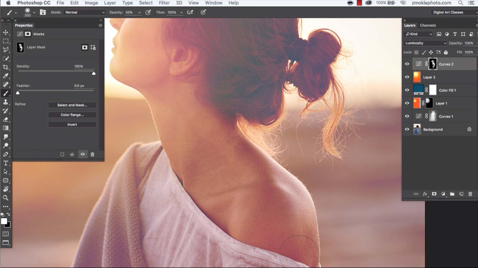Open macOS Spotlight search

(x=461, y=3)
